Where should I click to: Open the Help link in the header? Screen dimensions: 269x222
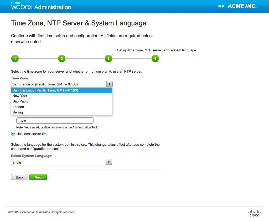click(x=221, y=6)
